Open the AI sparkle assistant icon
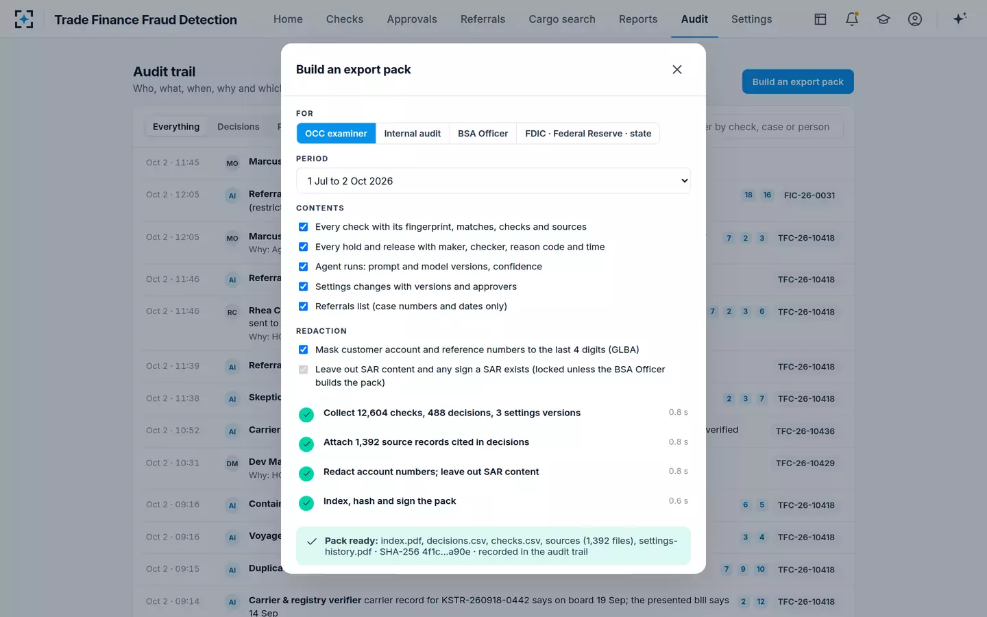This screenshot has width=987, height=617. point(960,19)
